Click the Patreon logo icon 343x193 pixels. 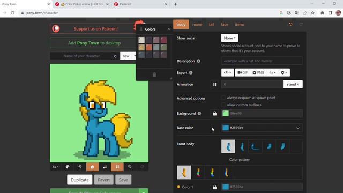coord(56,28)
